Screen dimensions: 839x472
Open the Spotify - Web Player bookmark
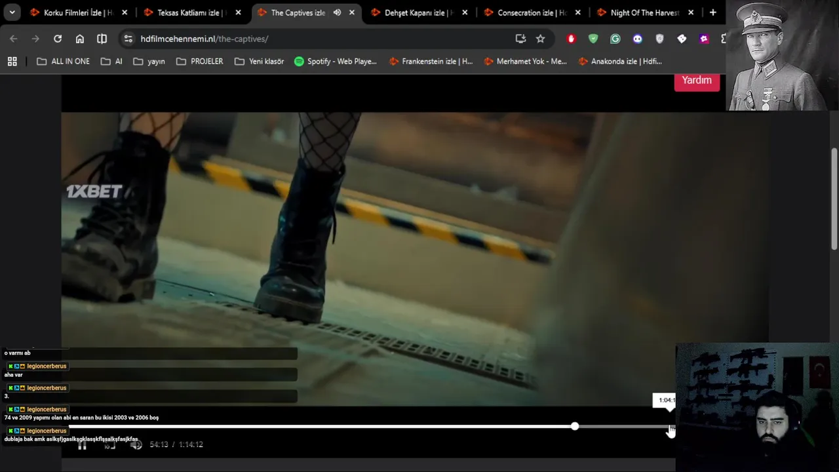pos(336,61)
